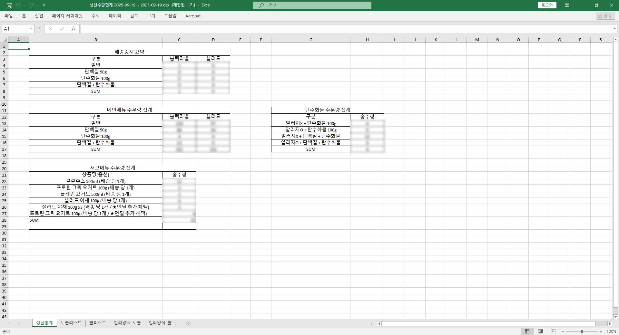The width and height of the screenshot is (619, 335).
Task: Switch to Page Break Preview
Action: [x=553, y=331]
